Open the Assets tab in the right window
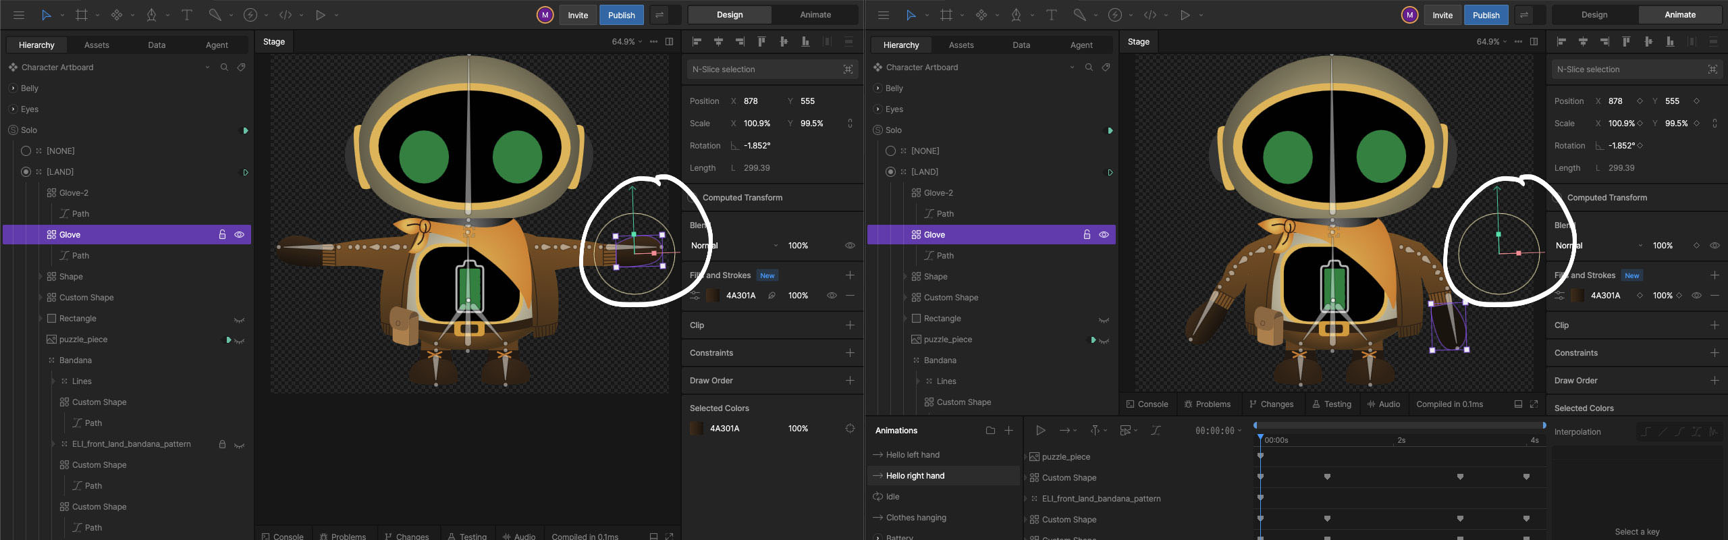1728x540 pixels. (x=961, y=45)
